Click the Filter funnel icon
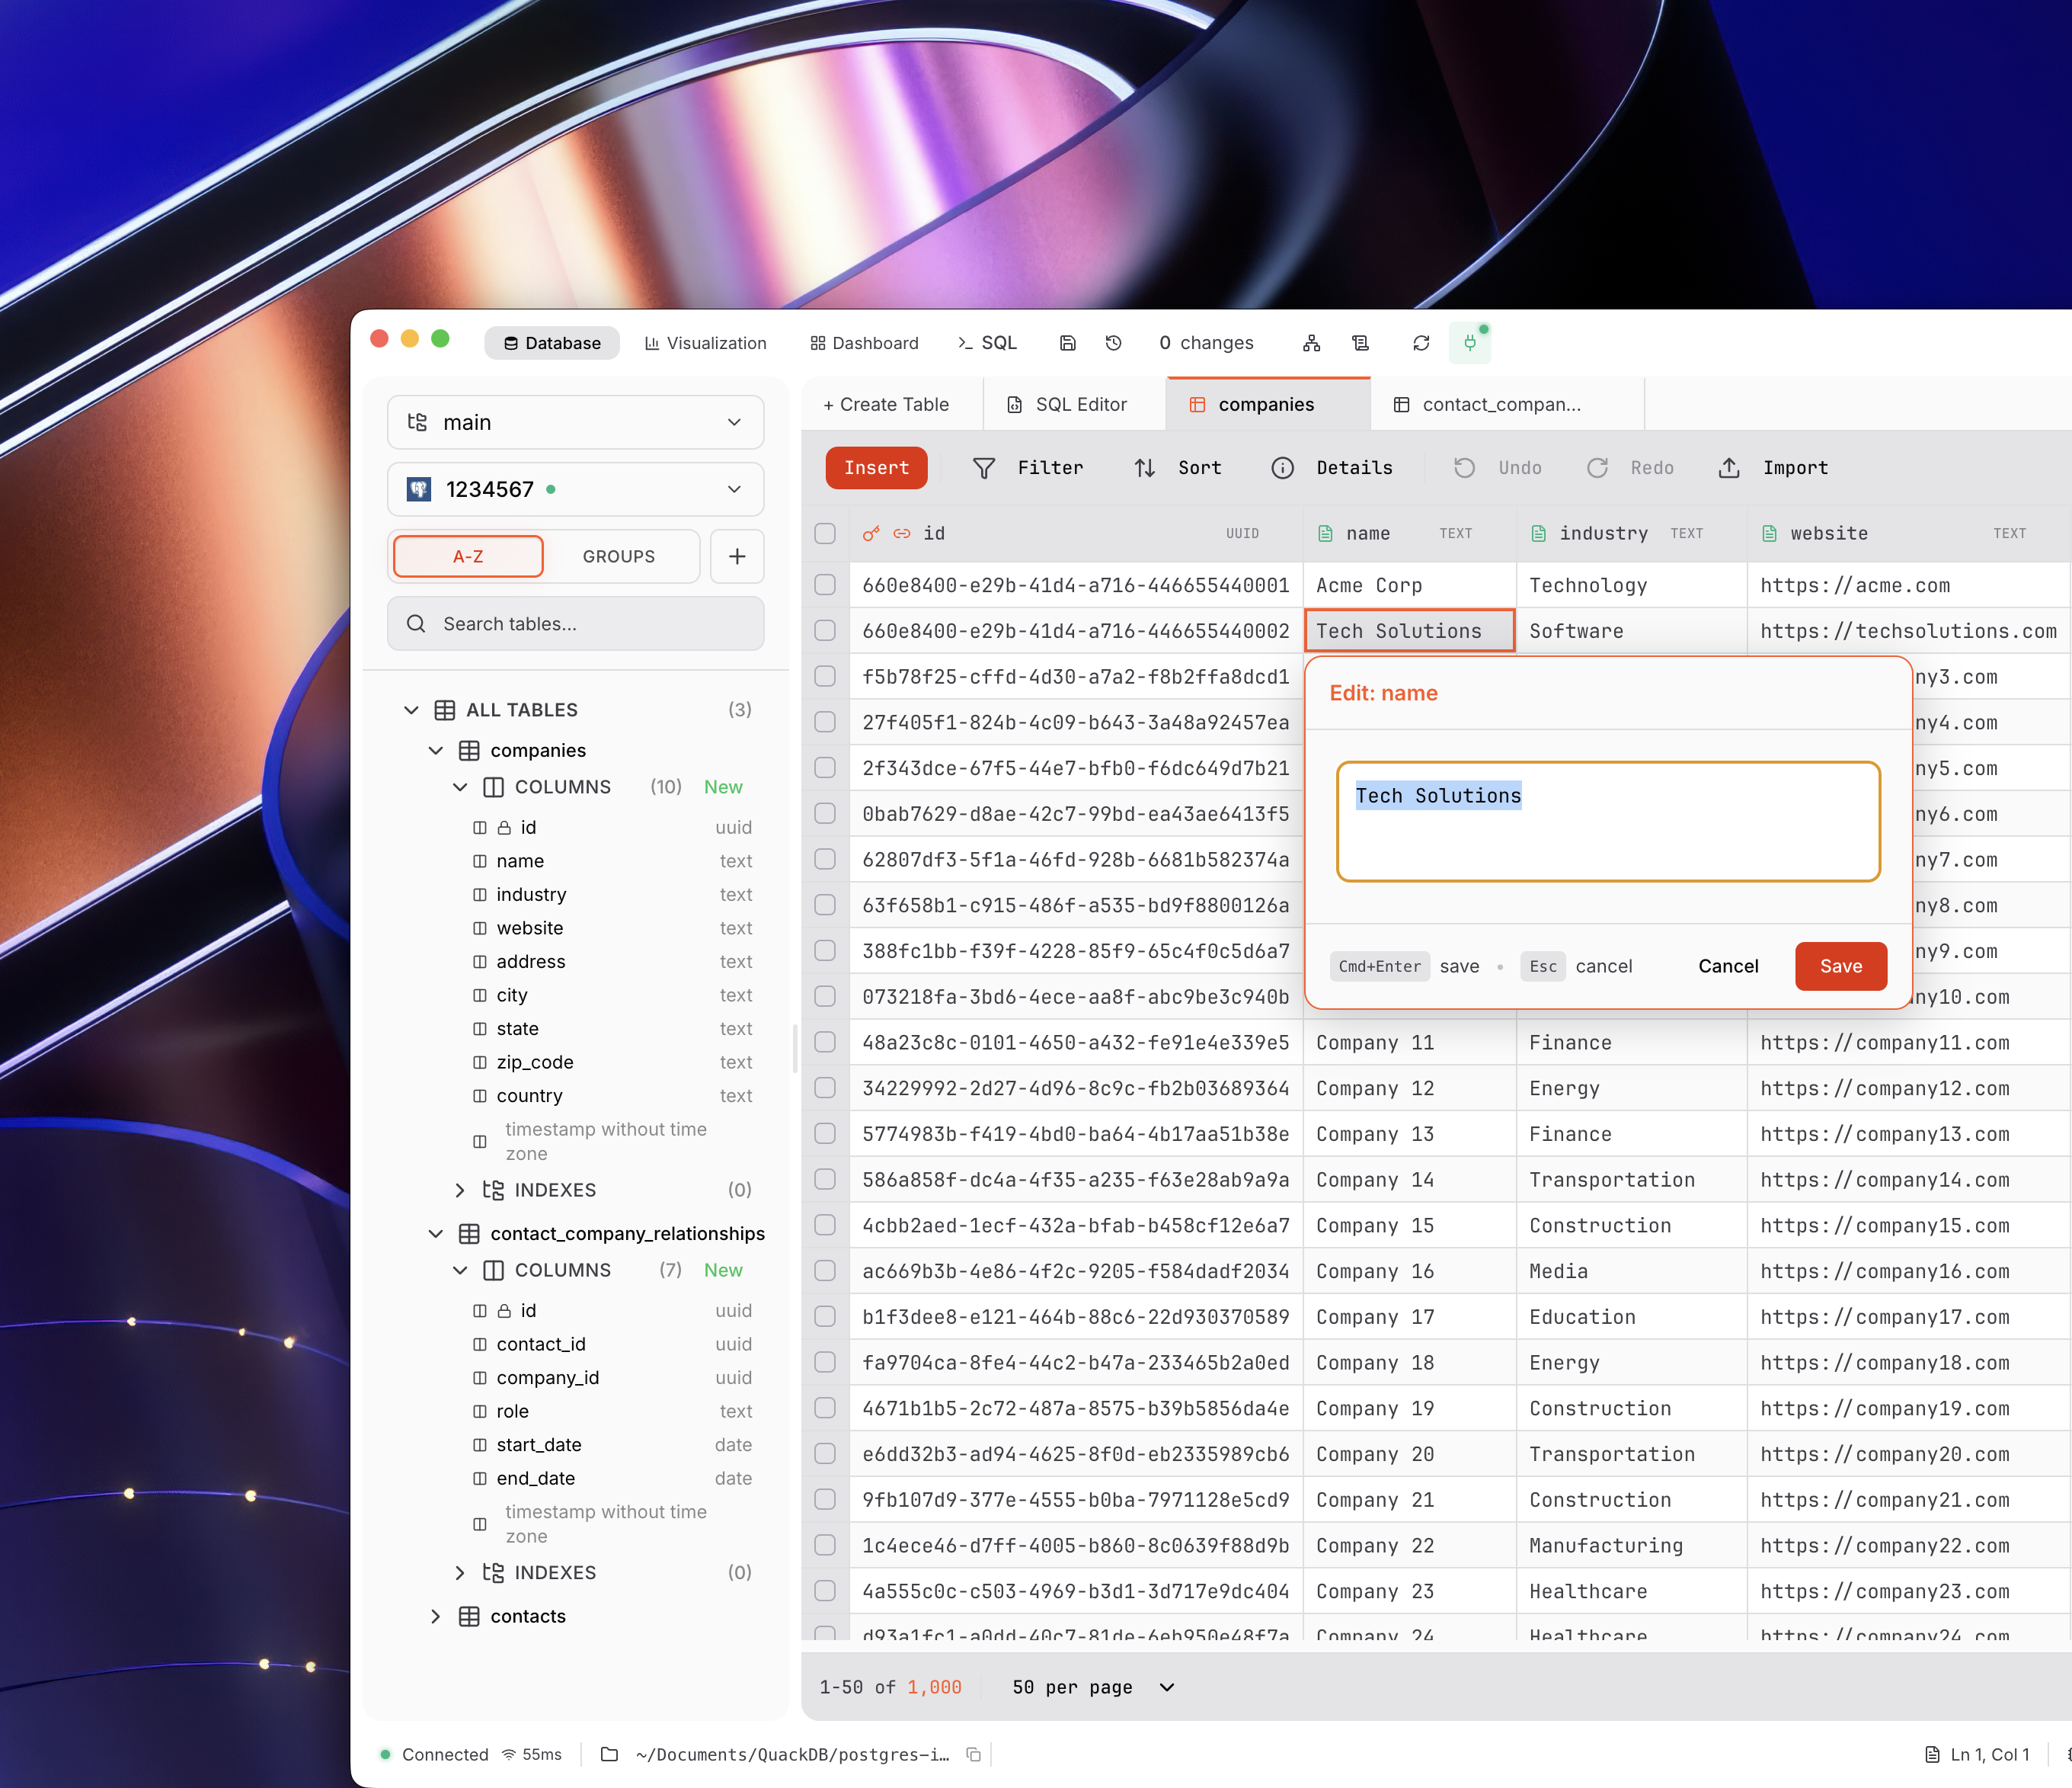Image resolution: width=2072 pixels, height=1788 pixels. (x=983, y=468)
